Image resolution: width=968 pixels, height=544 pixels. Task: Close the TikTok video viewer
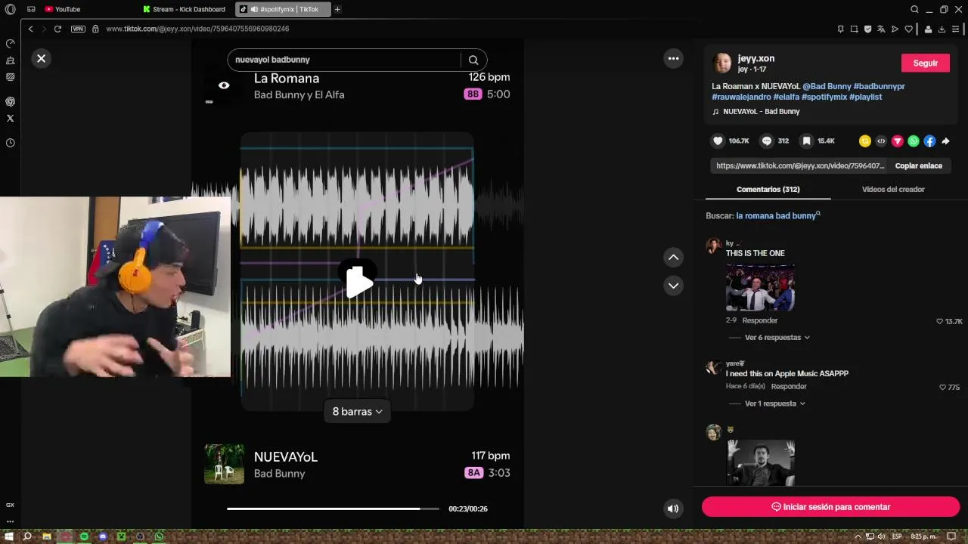point(42,58)
